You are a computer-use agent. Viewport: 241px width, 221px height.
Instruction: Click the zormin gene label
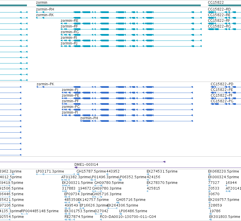(42, 3)
